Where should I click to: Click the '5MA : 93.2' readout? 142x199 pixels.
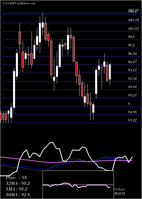16,189
